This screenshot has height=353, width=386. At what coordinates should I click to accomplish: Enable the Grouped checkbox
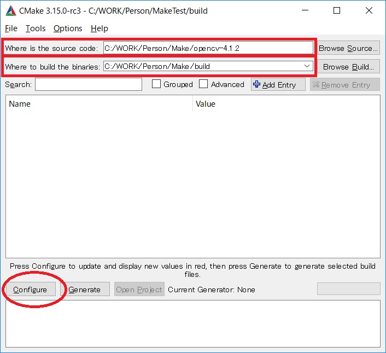pyautogui.click(x=156, y=84)
